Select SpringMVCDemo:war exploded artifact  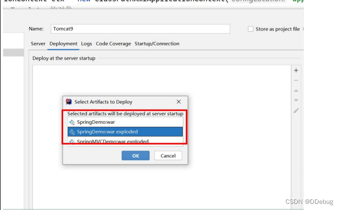[125, 141]
